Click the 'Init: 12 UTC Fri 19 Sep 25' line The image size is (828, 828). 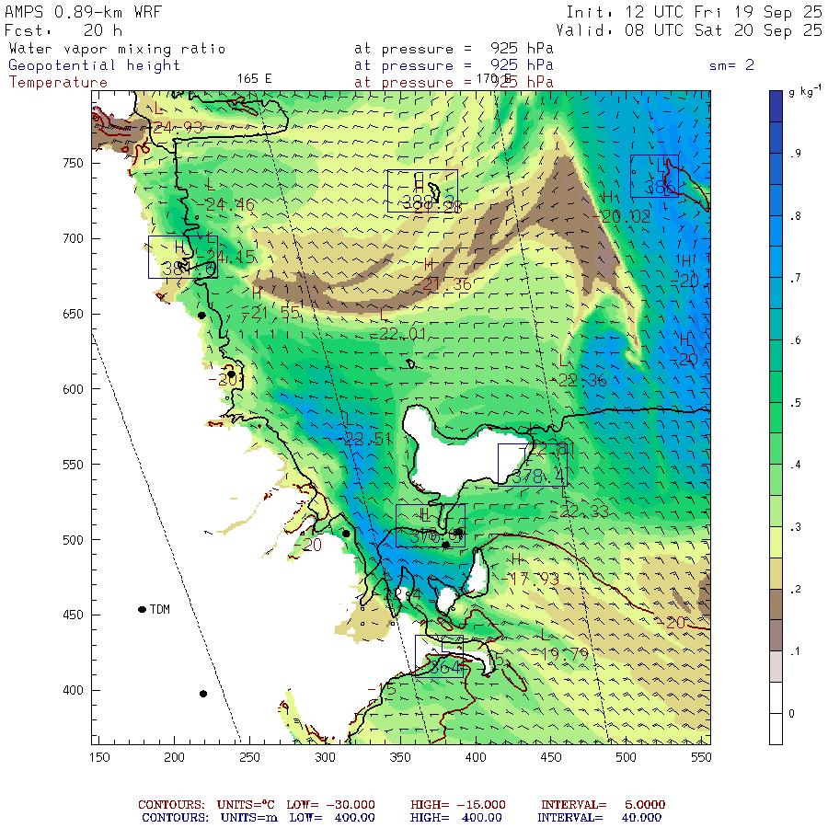tap(694, 12)
